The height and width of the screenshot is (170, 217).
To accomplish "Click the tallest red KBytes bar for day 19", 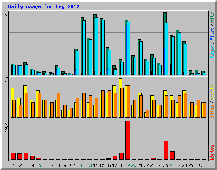I will point(128,140).
